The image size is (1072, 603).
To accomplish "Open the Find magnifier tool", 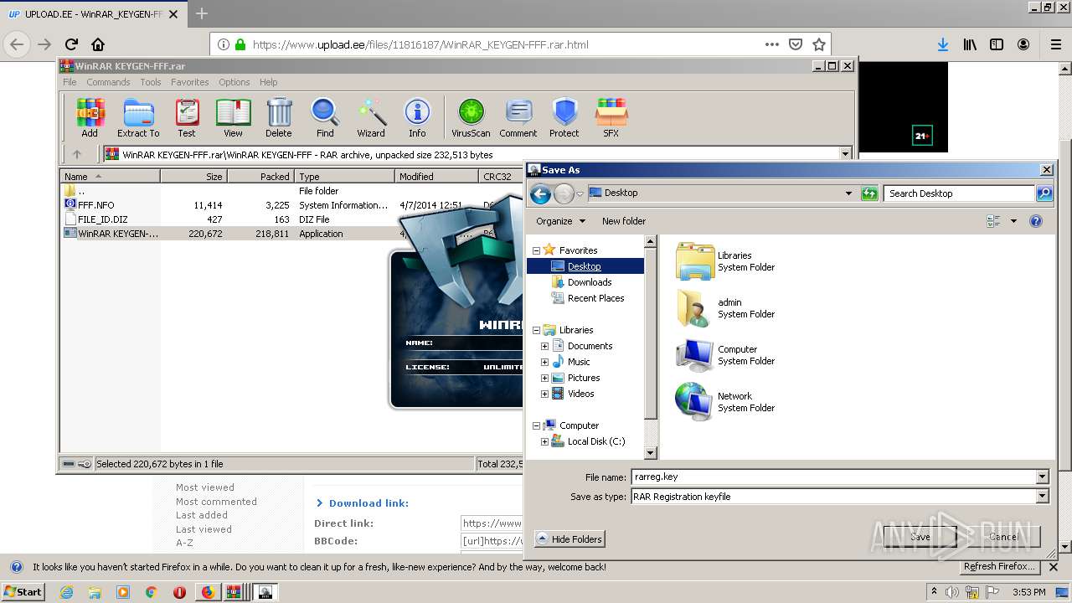I will tap(325, 117).
